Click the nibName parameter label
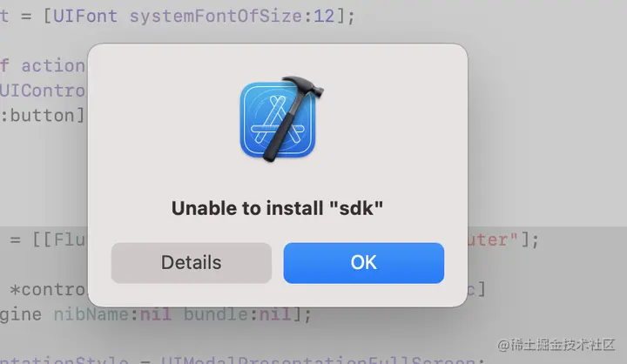Screen dimensions: 627x364 tap(91, 314)
